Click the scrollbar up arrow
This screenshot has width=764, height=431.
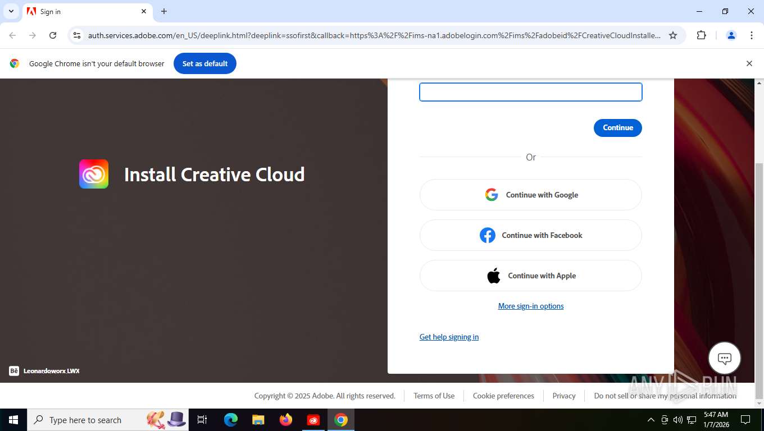tap(759, 83)
